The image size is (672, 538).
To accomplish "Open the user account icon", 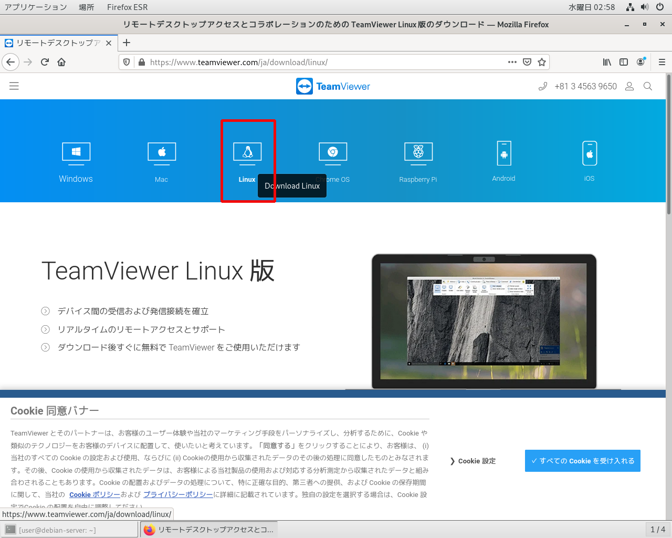I will click(629, 86).
